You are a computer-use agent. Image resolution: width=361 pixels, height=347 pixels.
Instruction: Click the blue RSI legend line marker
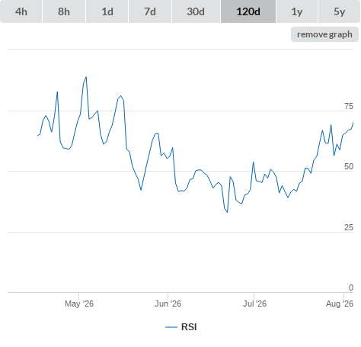tap(171, 327)
